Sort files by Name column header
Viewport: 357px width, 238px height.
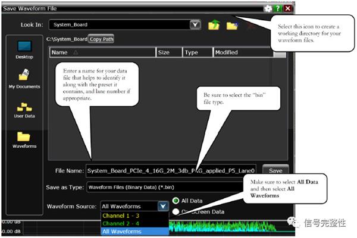(x=102, y=52)
